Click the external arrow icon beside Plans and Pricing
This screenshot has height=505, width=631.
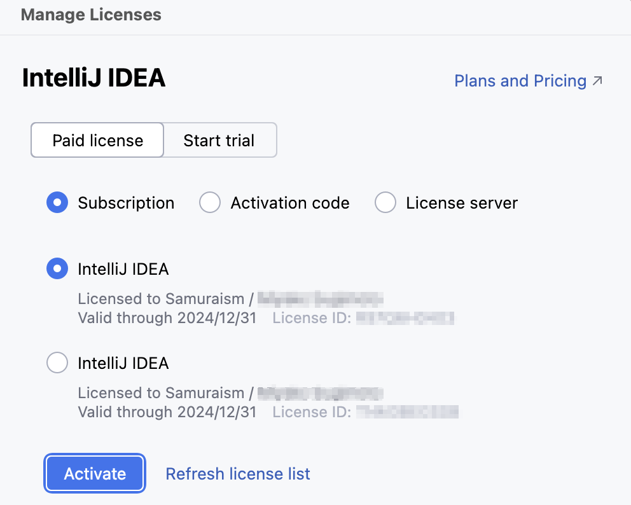click(597, 81)
